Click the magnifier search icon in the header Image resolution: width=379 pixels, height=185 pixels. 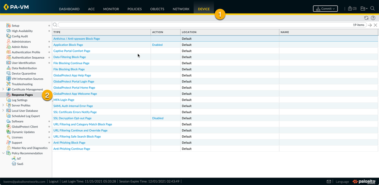pos(373,8)
